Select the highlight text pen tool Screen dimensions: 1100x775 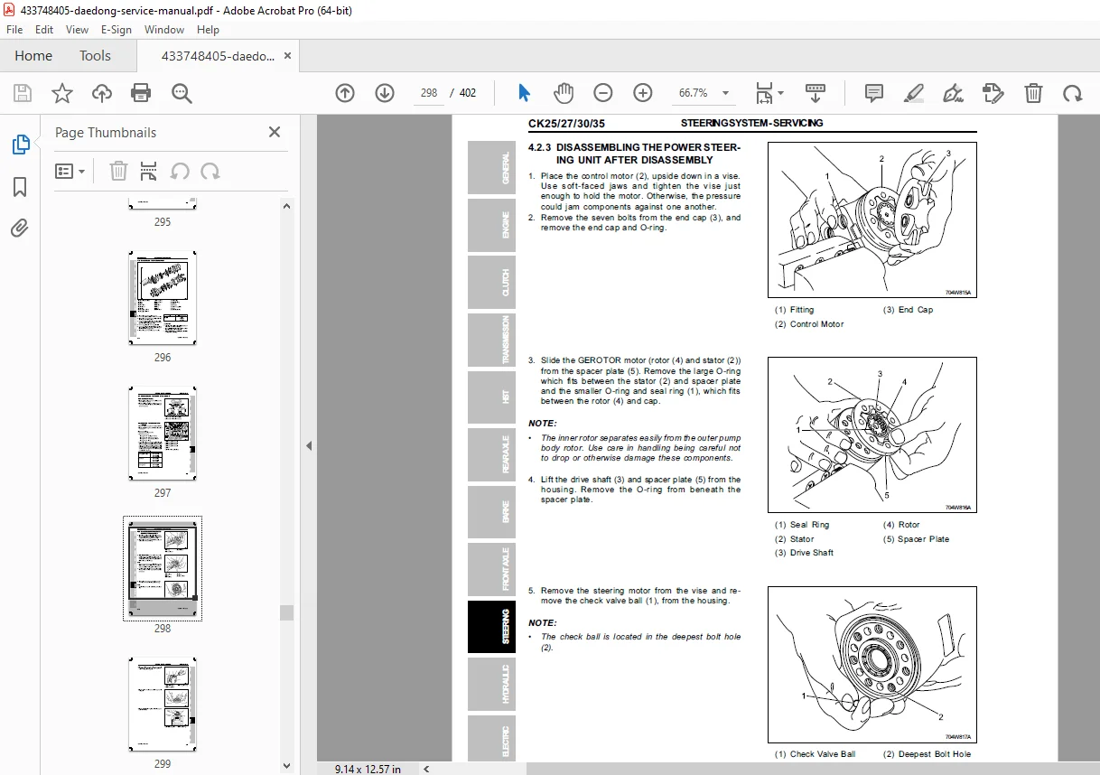914,93
